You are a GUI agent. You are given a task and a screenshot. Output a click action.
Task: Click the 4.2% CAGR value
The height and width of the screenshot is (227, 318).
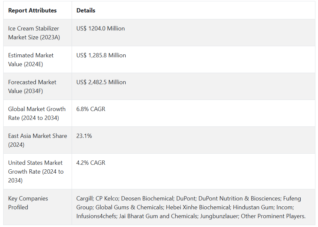pos(91,163)
